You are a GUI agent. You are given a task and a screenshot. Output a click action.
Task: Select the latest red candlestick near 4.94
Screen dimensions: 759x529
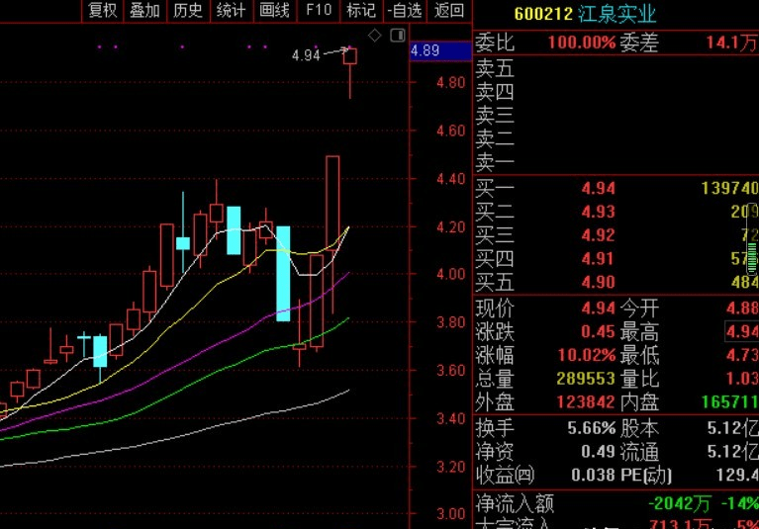point(350,57)
